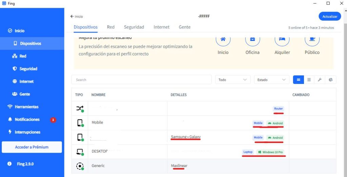The width and height of the screenshot is (347, 177).
Task: Switch to the Dispositivos tab
Action: click(x=86, y=27)
